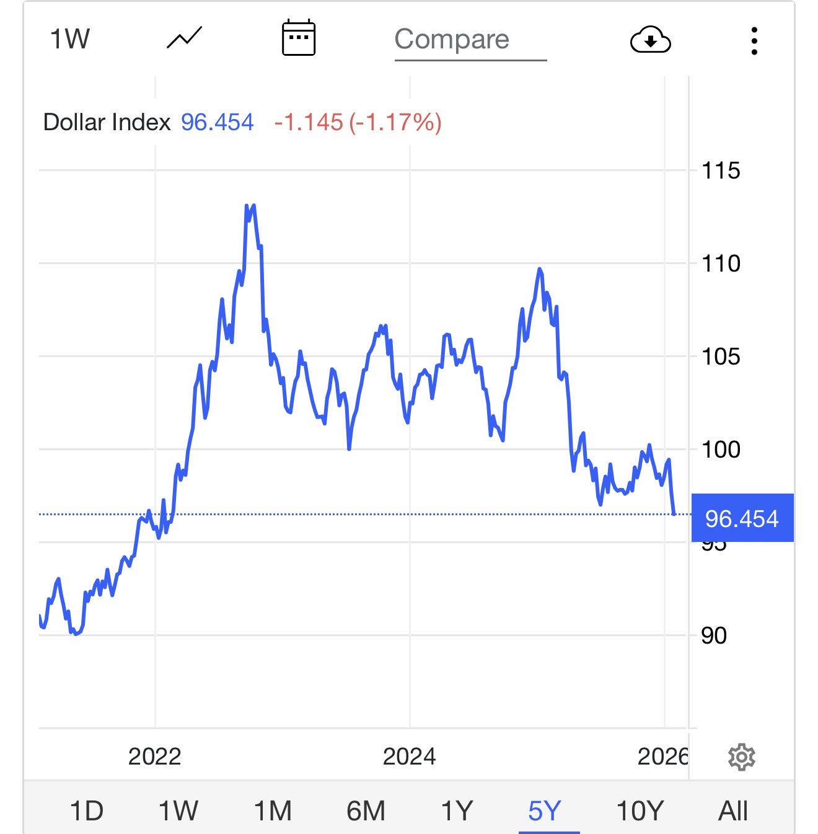The height and width of the screenshot is (834, 818).
Task: Click the cloud download icon
Action: coord(650,40)
